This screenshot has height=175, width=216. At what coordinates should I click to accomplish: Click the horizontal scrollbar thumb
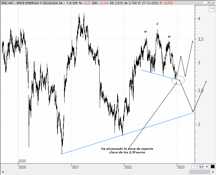199,172
